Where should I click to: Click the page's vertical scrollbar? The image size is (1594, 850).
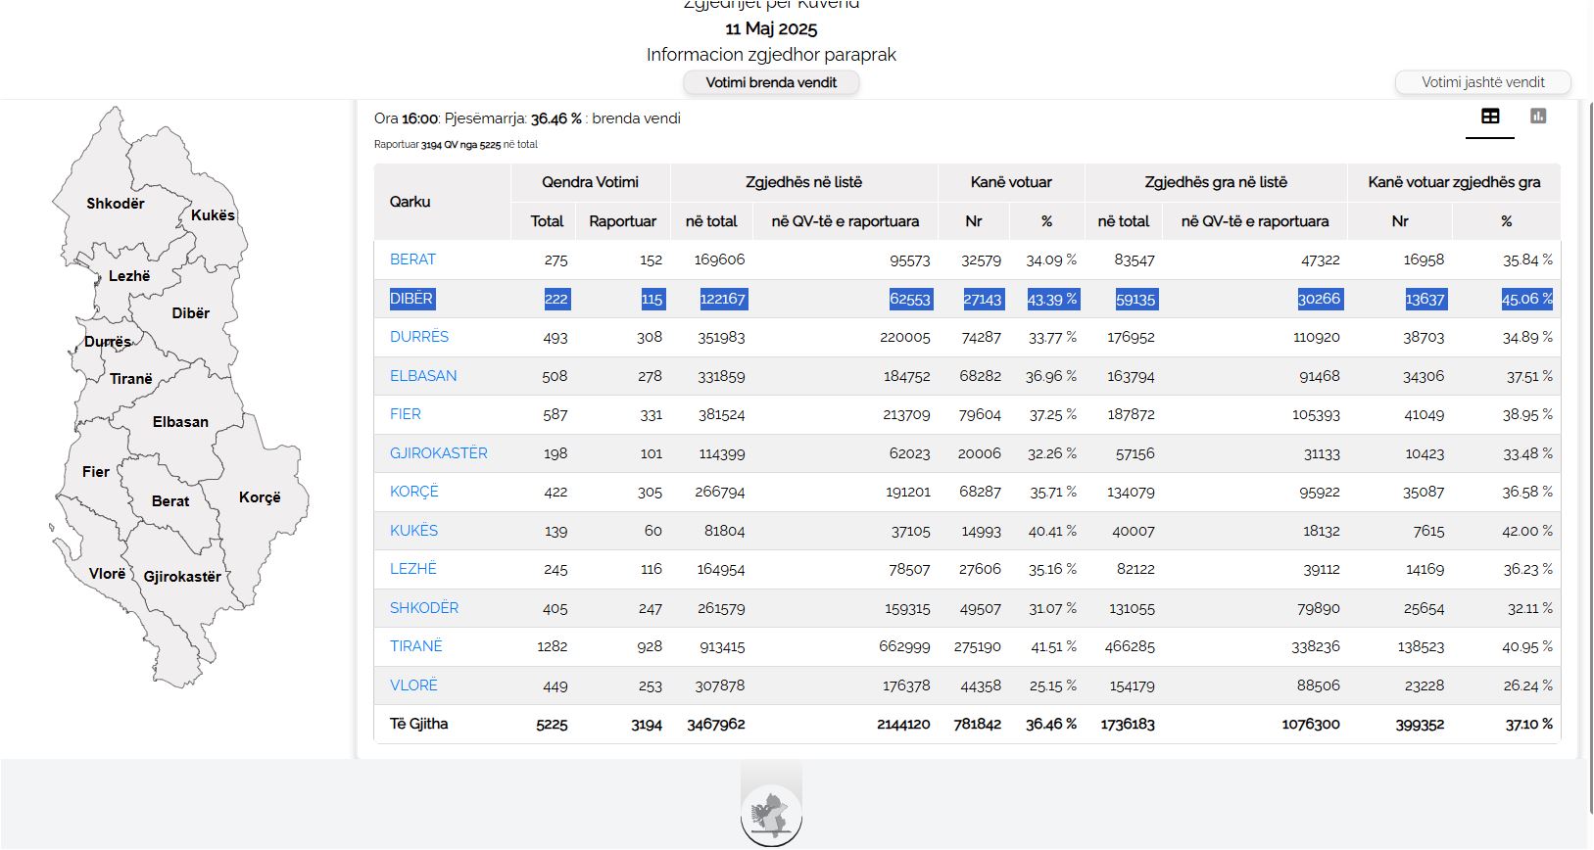pos(1588,392)
